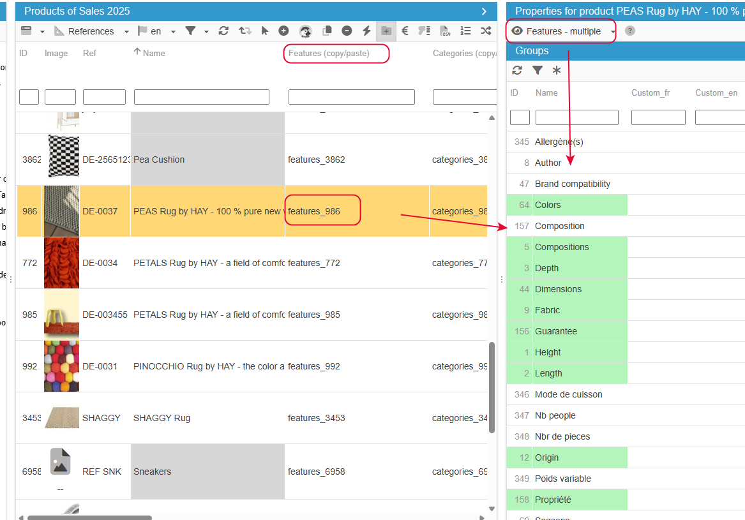The width and height of the screenshot is (745, 520).
Task: Select the 'Brand compatibility' feature row
Action: pyautogui.click(x=626, y=184)
